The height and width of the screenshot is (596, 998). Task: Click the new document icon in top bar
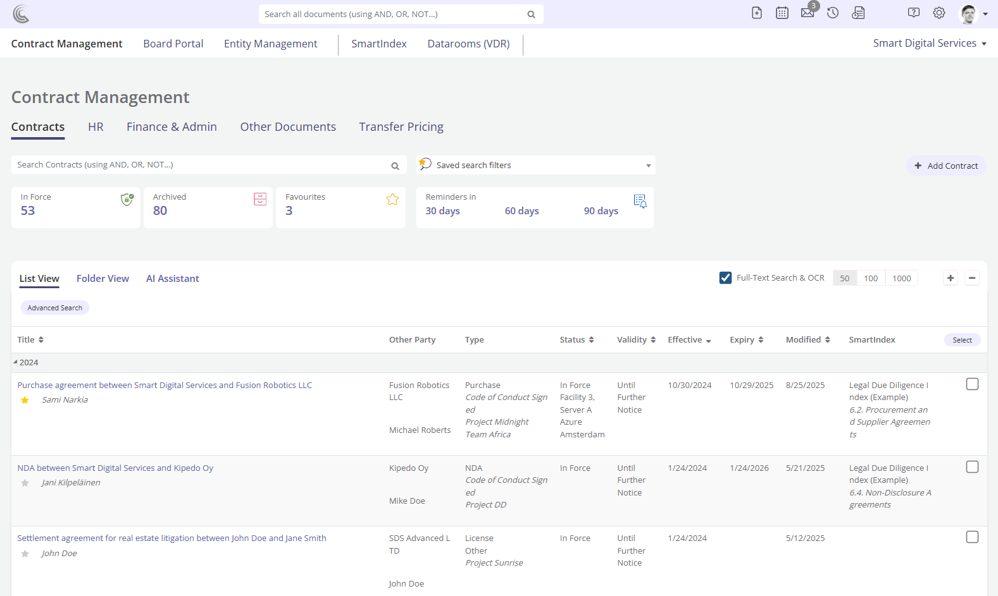tap(757, 13)
